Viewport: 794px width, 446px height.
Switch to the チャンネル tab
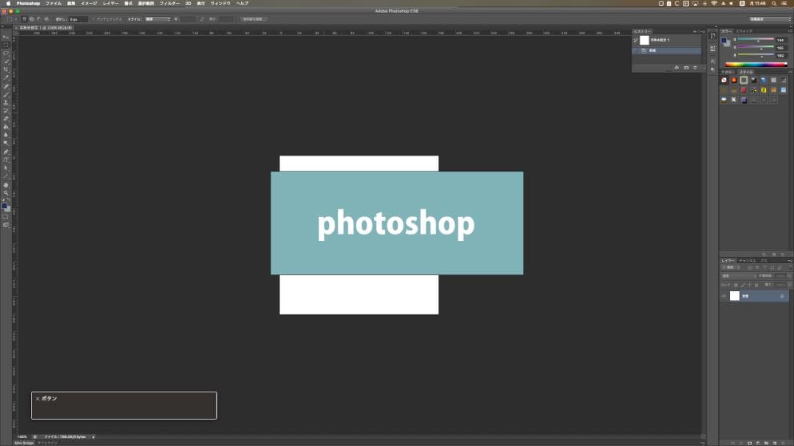(x=746, y=261)
